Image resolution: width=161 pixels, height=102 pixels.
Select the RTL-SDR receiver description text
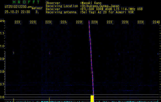[x=112, y=9]
